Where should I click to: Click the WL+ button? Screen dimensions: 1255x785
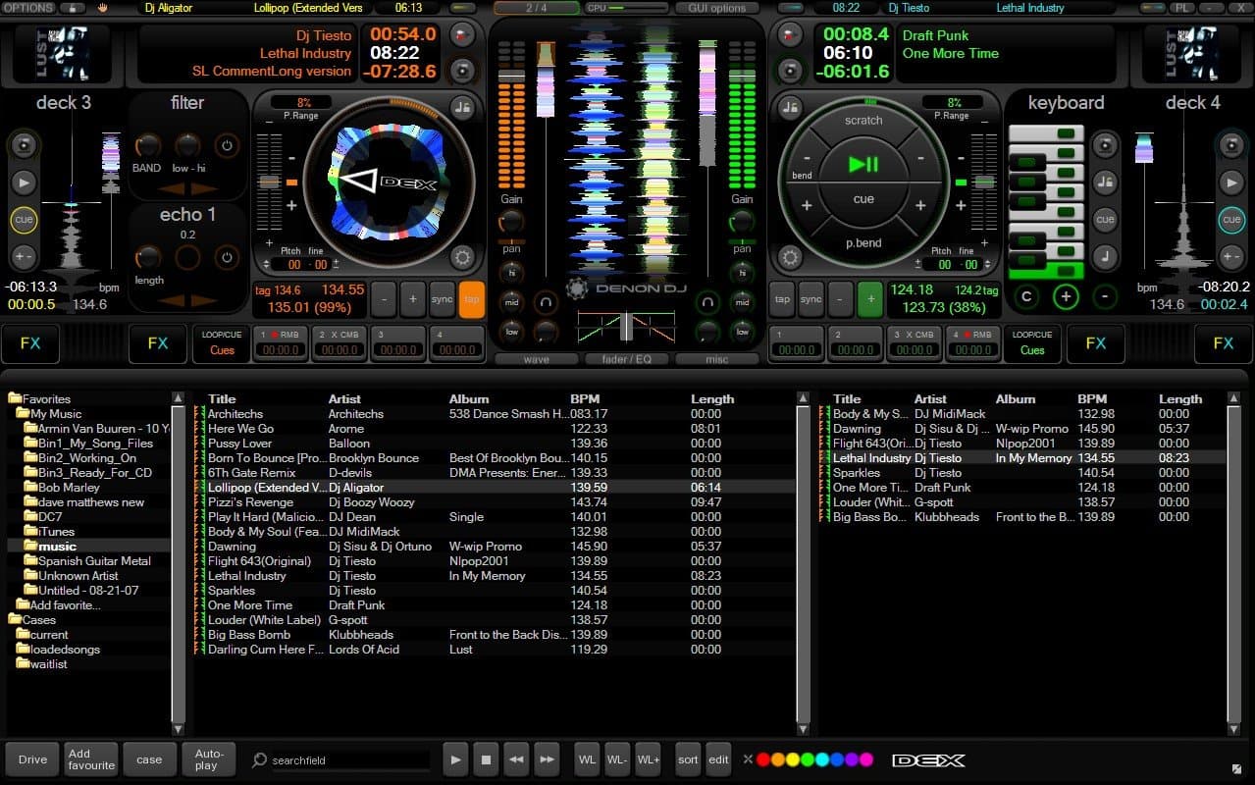click(x=648, y=759)
